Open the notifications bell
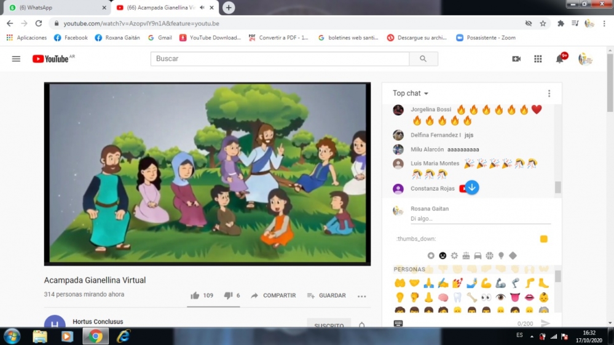 tap(560, 59)
